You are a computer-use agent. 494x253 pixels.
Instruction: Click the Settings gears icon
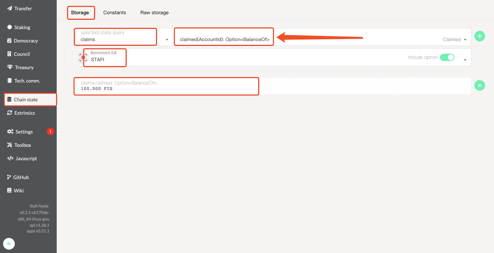click(x=10, y=131)
